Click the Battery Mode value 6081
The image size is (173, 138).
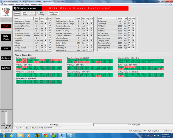[x=36, y=28]
